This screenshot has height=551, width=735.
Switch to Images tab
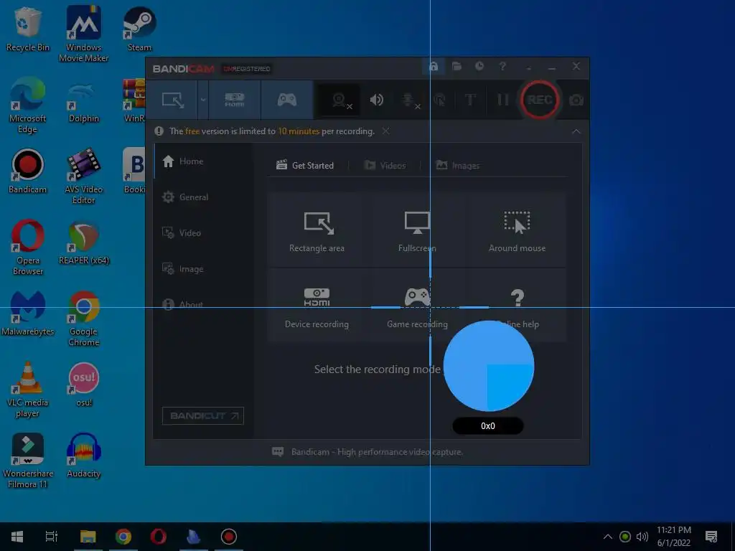tap(458, 166)
